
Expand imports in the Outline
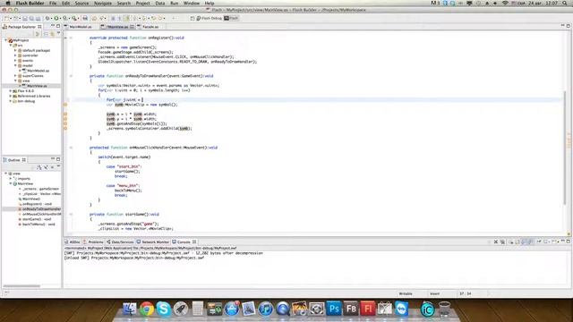[x=11, y=179]
